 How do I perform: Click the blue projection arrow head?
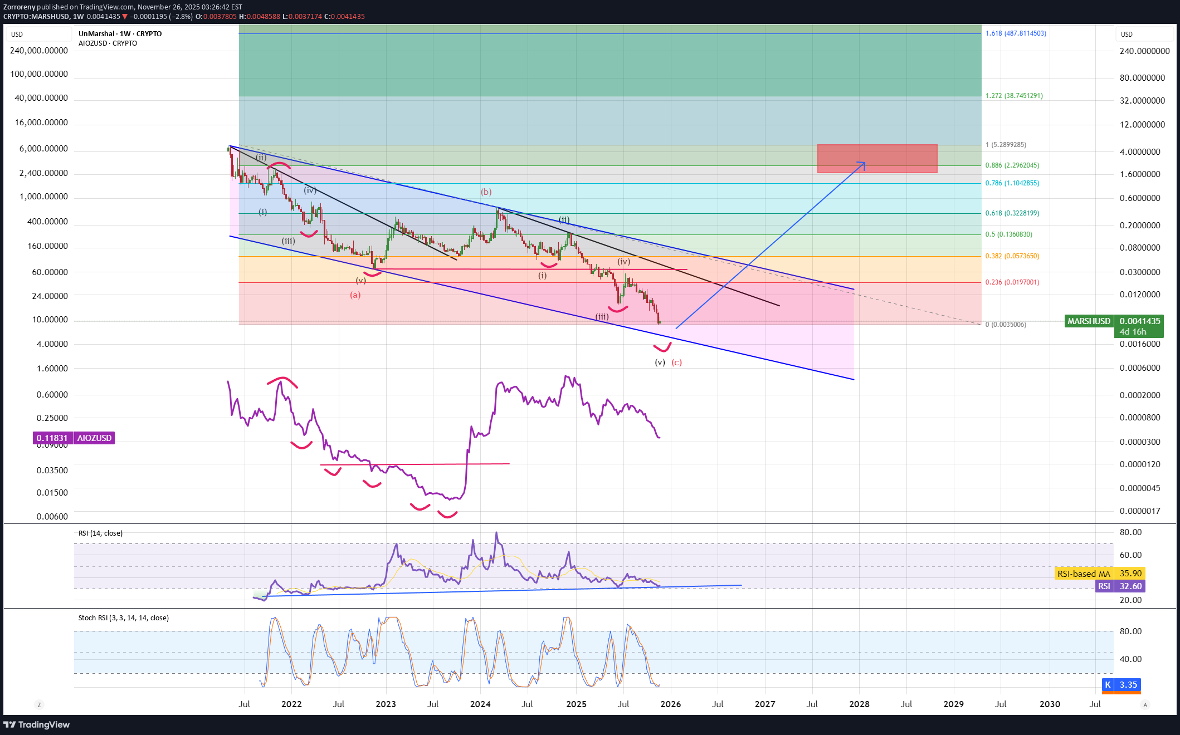pos(864,163)
